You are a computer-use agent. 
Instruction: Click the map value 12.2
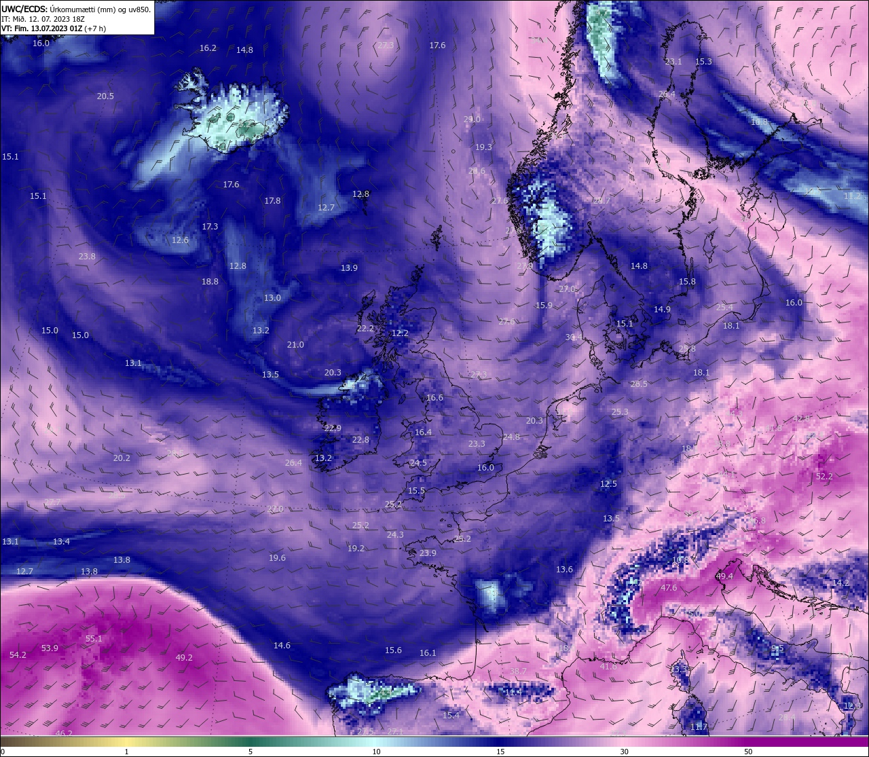point(401,333)
